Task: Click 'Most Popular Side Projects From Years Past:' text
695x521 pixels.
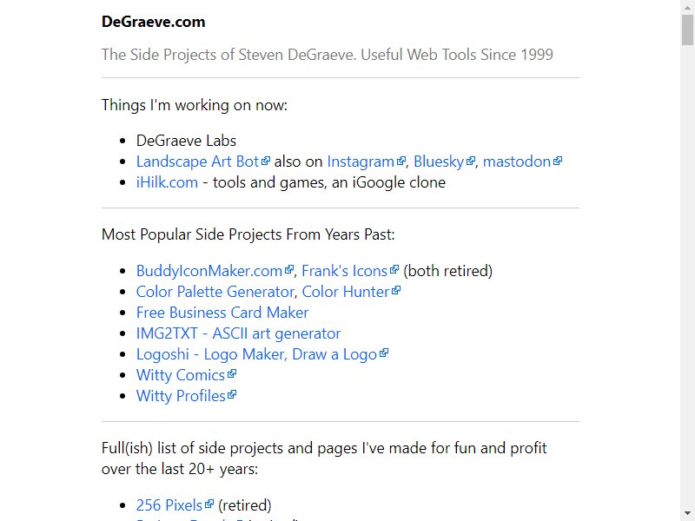Action: pos(248,234)
